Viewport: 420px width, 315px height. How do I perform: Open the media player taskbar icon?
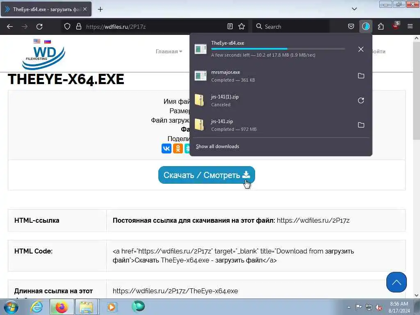[x=112, y=307]
